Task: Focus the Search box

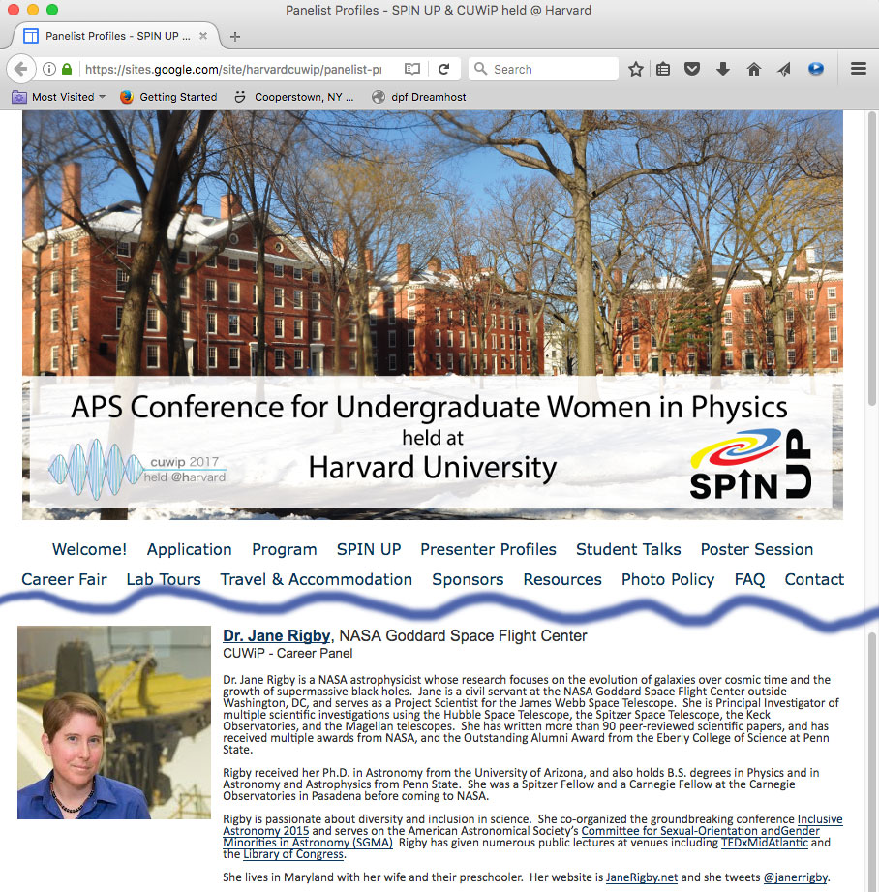Action: (x=543, y=69)
